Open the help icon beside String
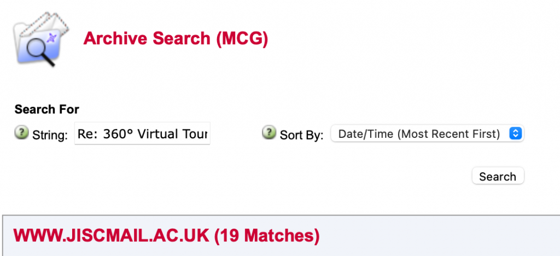560x256 pixels. (21, 132)
